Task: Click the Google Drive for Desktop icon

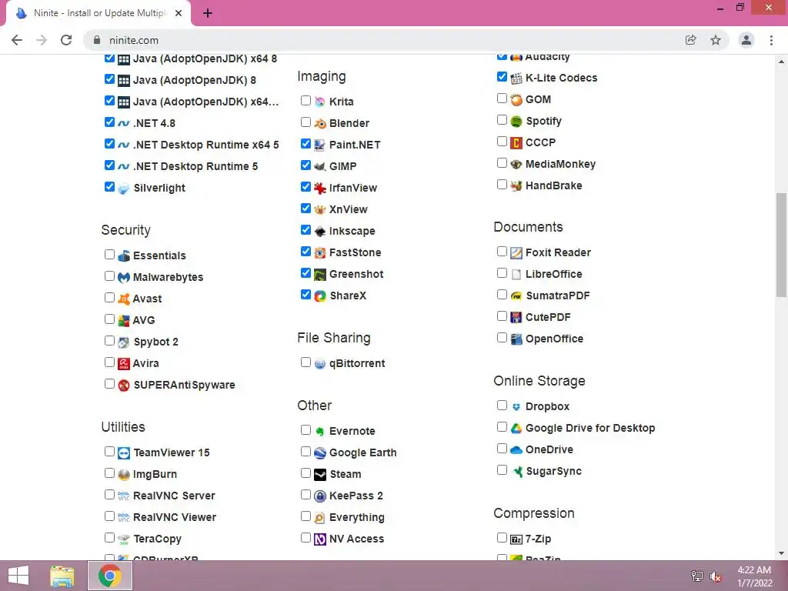Action: coord(516,428)
